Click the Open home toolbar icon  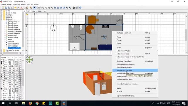(x=6, y=8)
